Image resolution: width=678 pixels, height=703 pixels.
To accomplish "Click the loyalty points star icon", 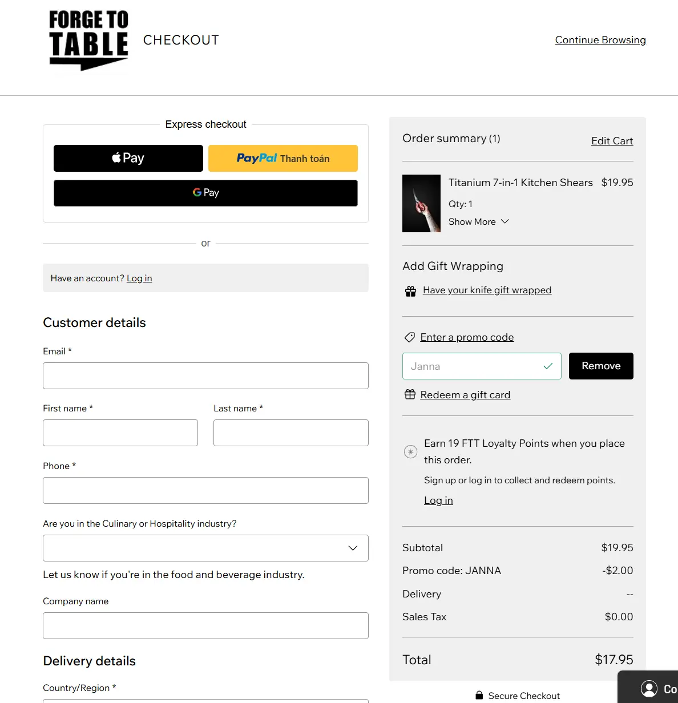I will (x=410, y=452).
